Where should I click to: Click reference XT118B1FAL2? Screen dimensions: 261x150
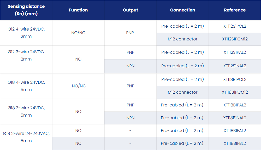pos(235,131)
